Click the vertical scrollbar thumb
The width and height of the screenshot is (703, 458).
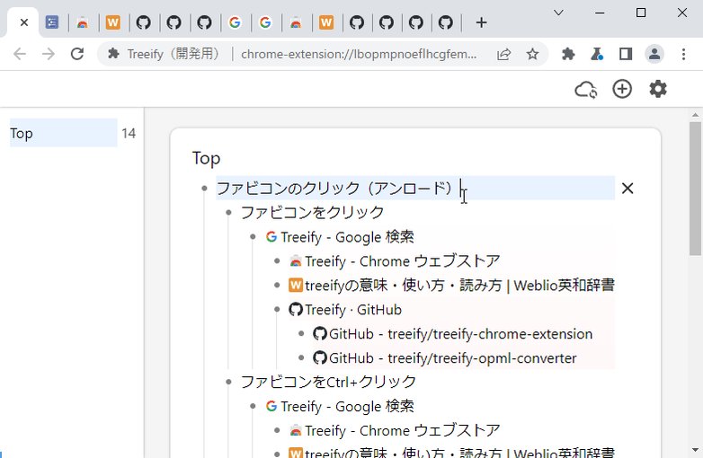(x=695, y=188)
